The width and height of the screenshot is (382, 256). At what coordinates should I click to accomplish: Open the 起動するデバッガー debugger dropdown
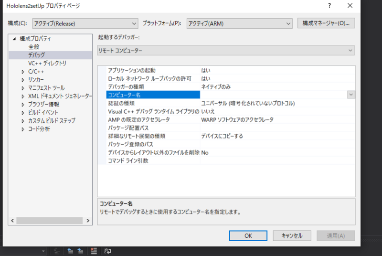pyautogui.click(x=226, y=51)
